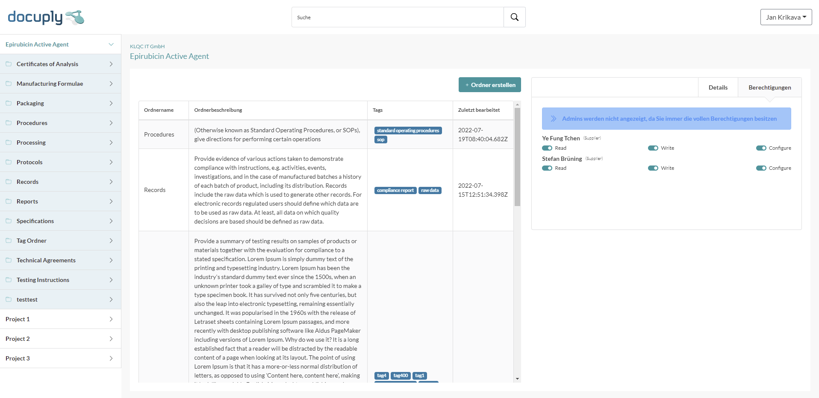Screen dimensions: 819x398
Task: Collapse the Epirubicin Active Agent section
Action: click(111, 44)
